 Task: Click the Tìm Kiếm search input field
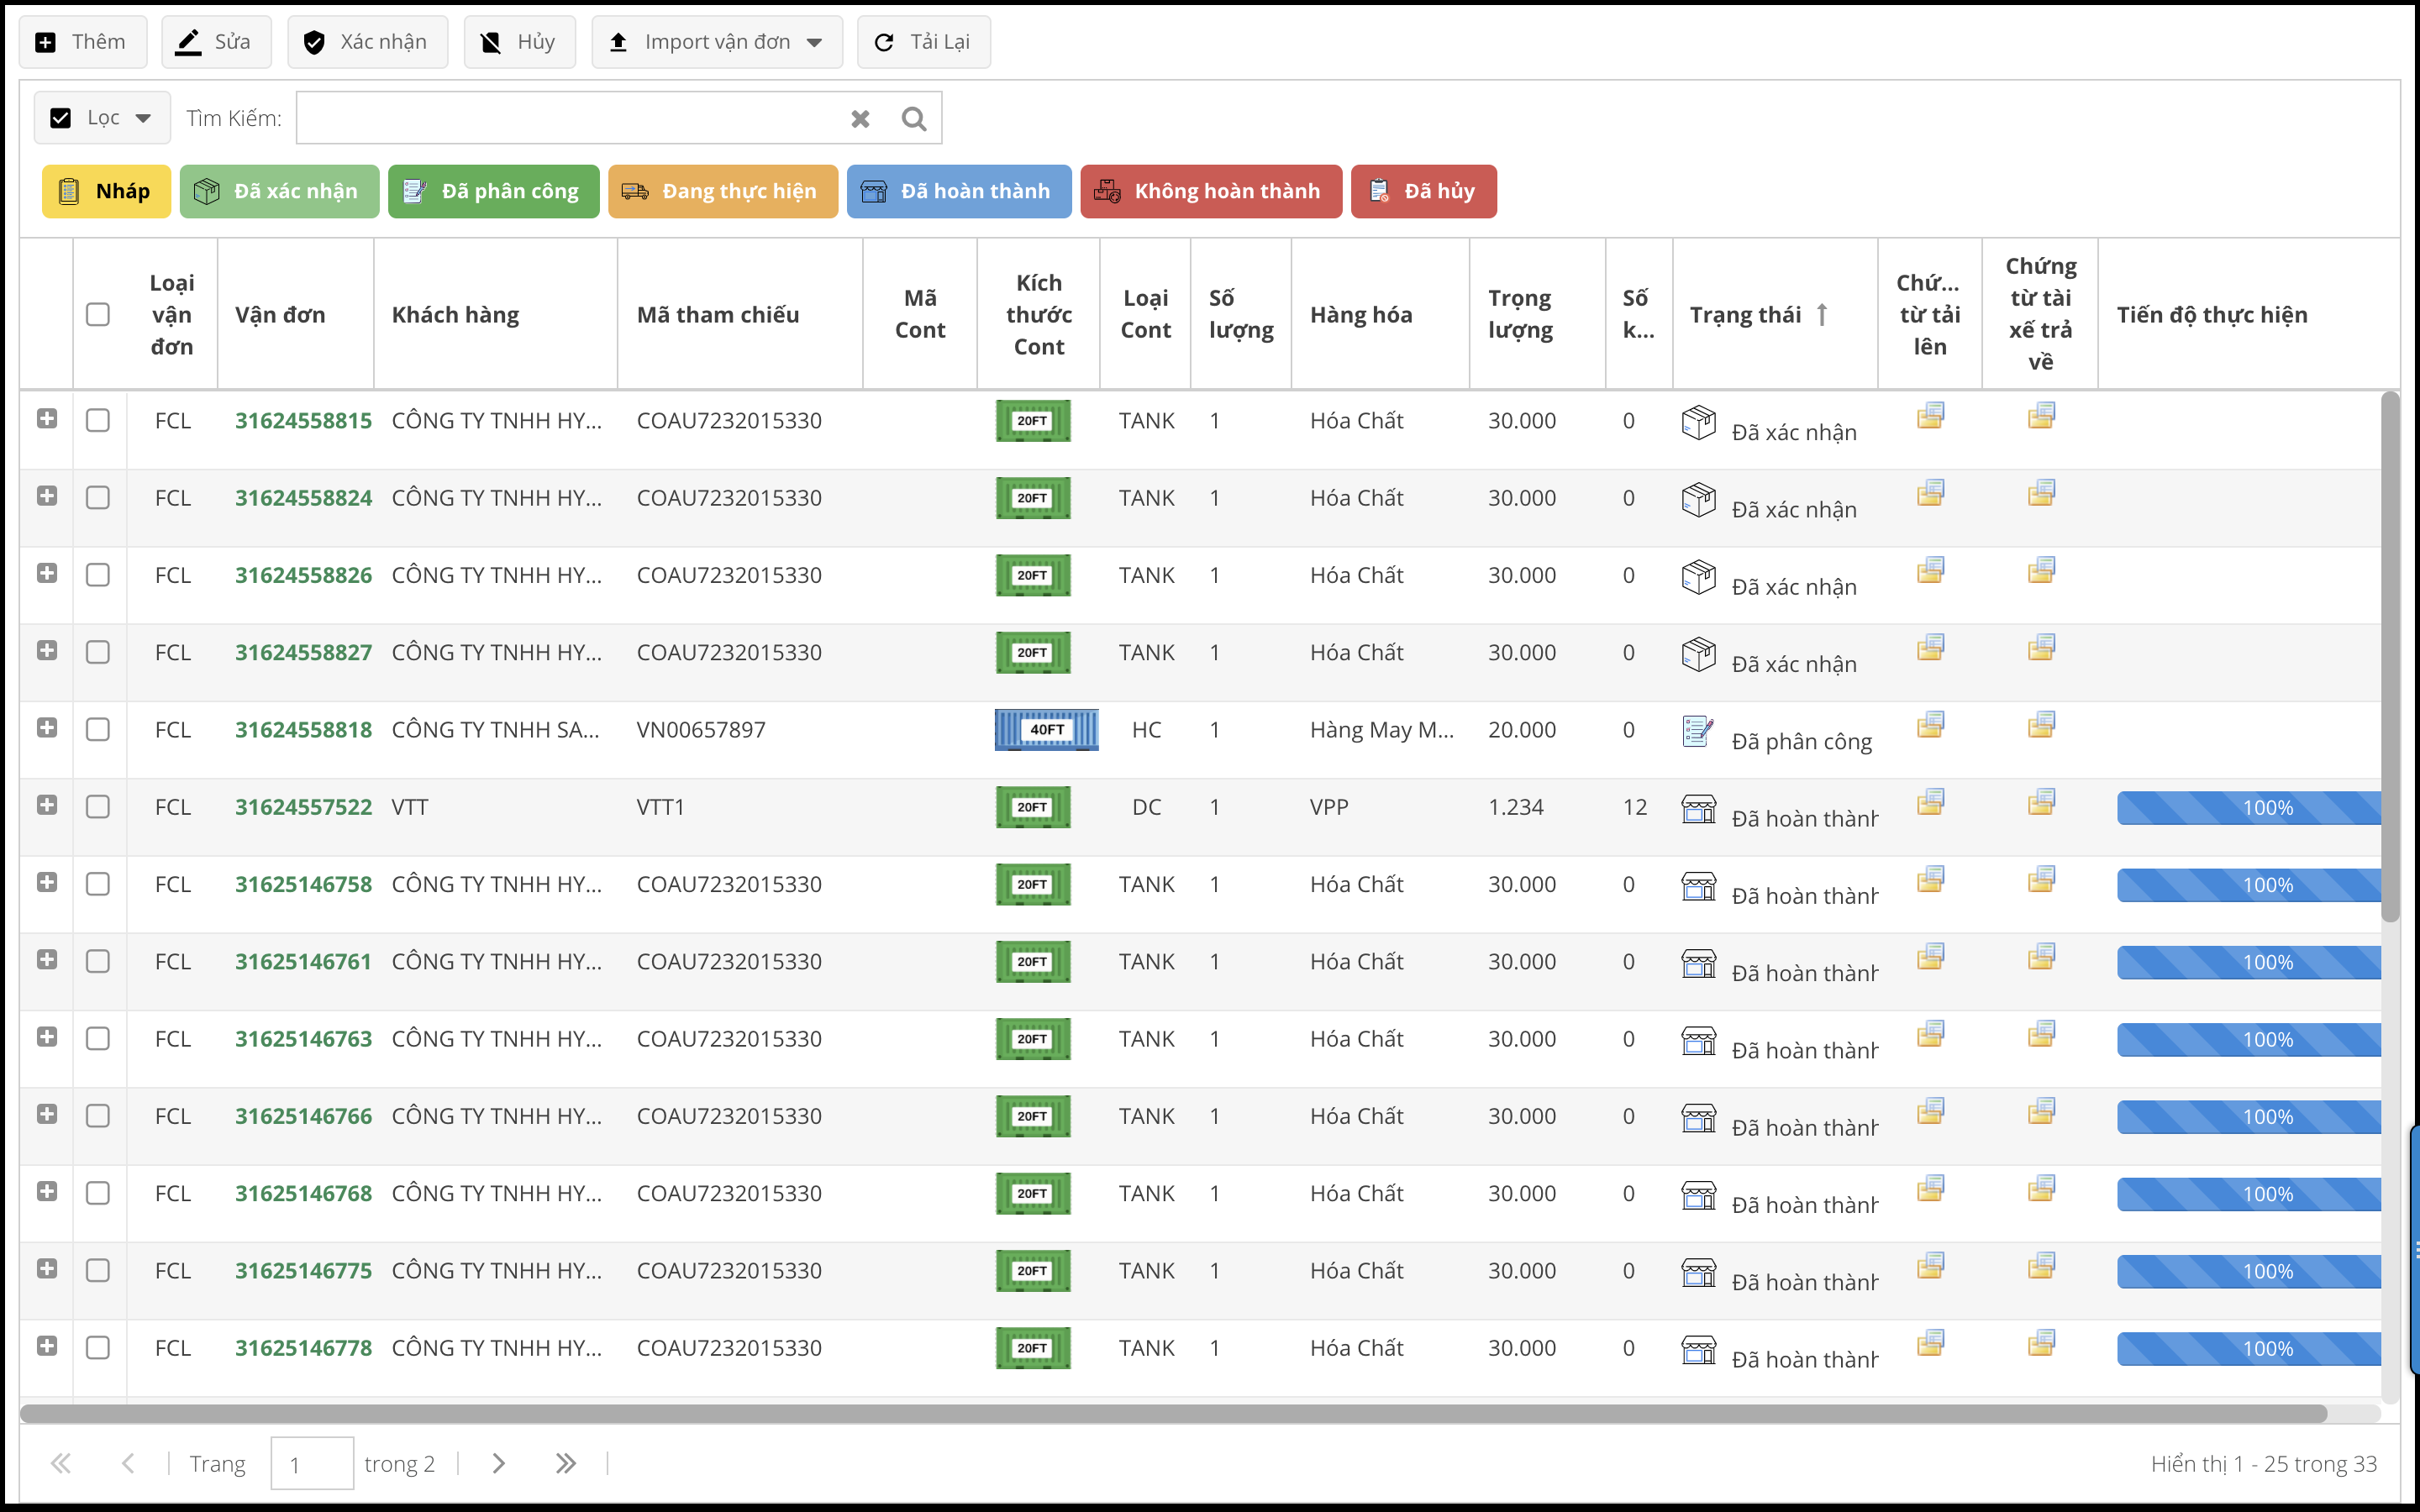tap(570, 119)
